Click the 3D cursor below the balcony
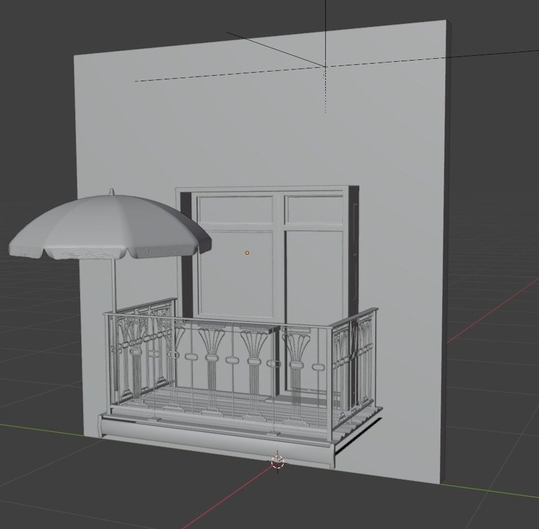539x529 pixels. pyautogui.click(x=278, y=461)
